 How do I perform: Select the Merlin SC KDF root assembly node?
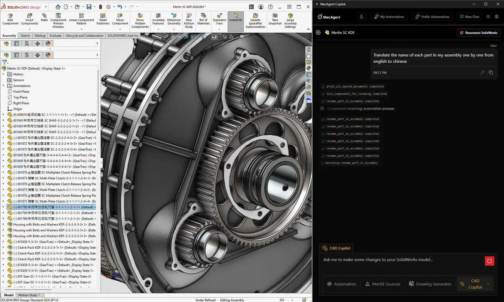pos(33,68)
